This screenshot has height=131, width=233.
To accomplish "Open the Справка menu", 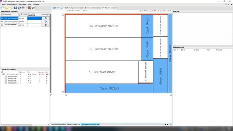I will pyautogui.click(x=36, y=4).
